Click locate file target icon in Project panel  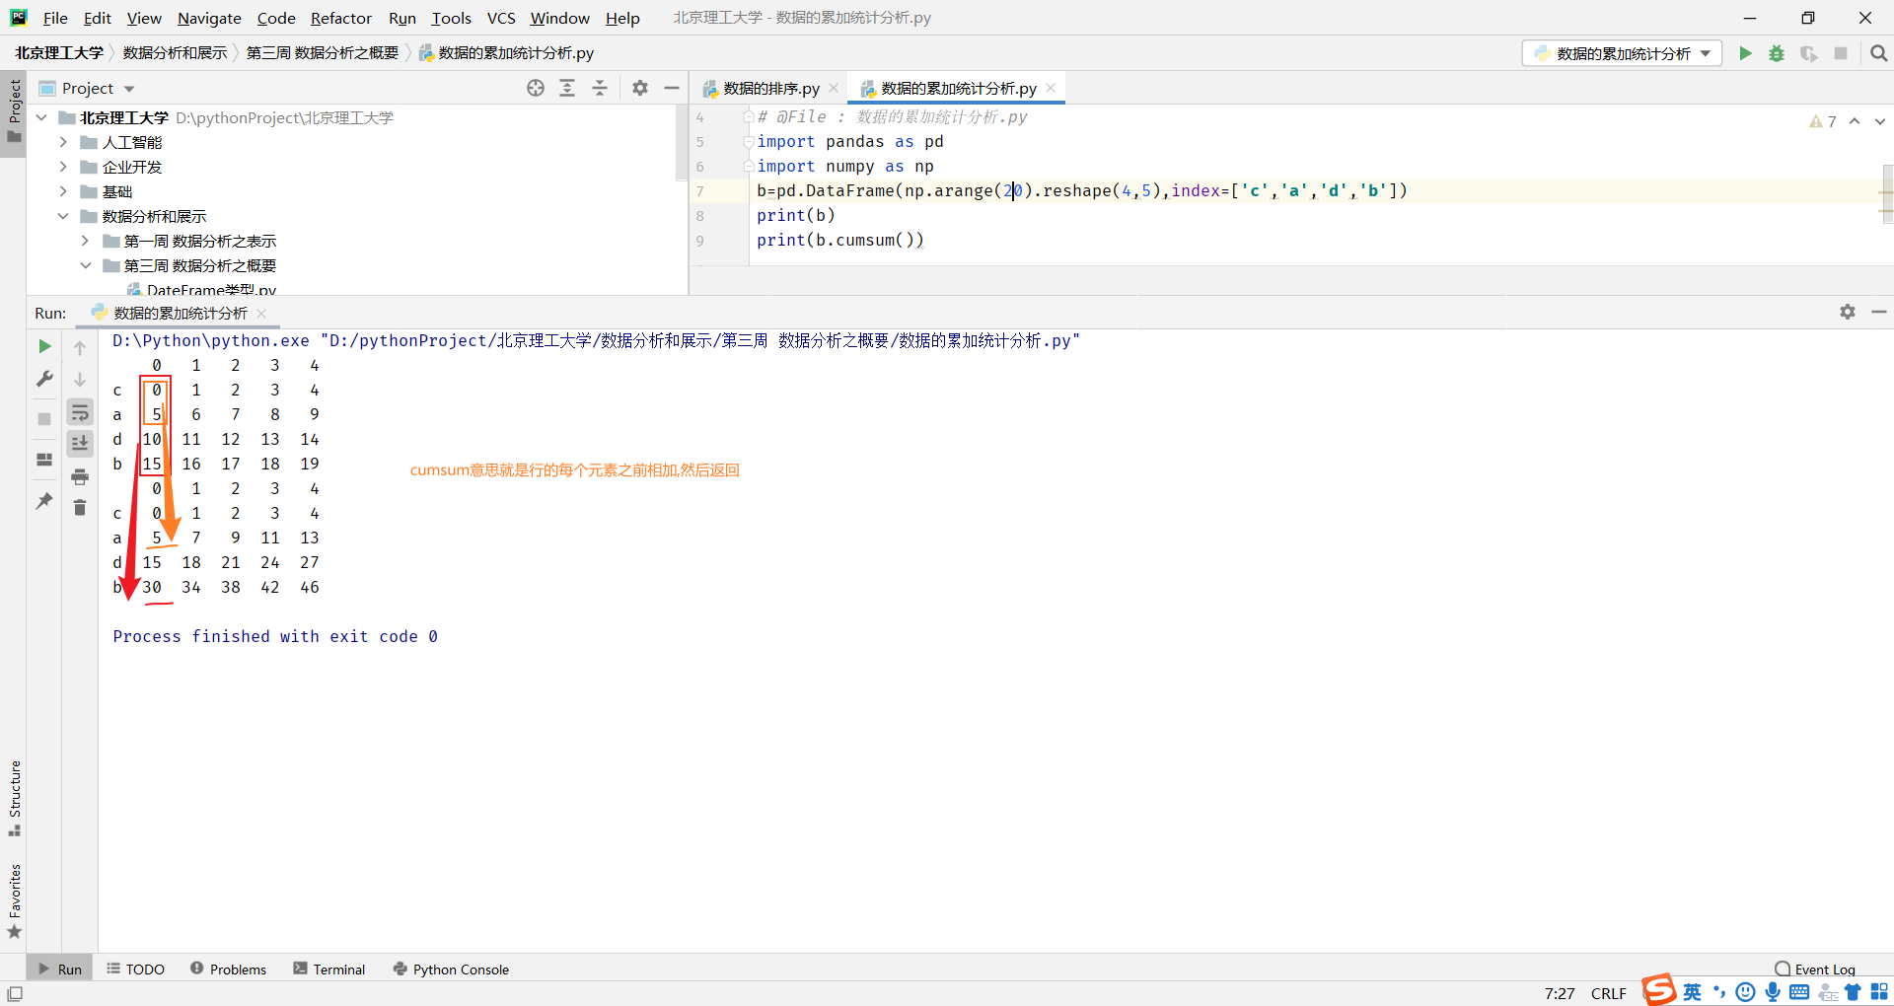click(x=536, y=88)
